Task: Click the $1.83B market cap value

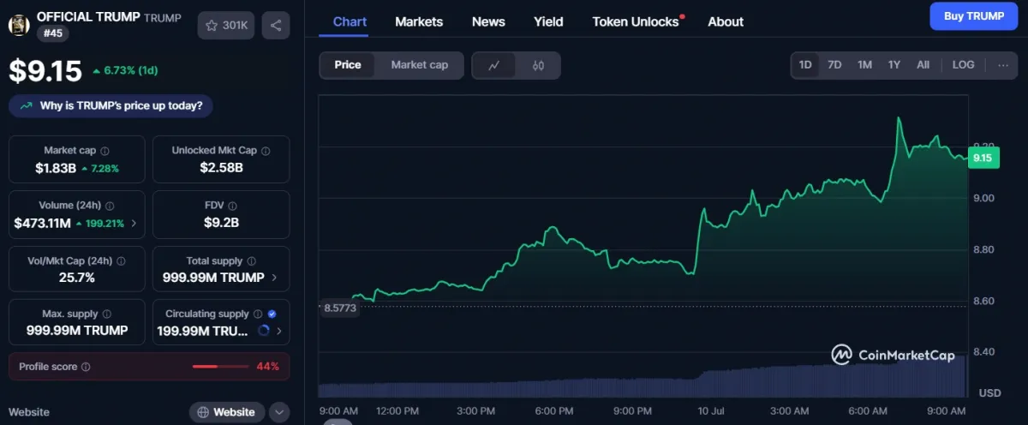Action: pyautogui.click(x=56, y=168)
